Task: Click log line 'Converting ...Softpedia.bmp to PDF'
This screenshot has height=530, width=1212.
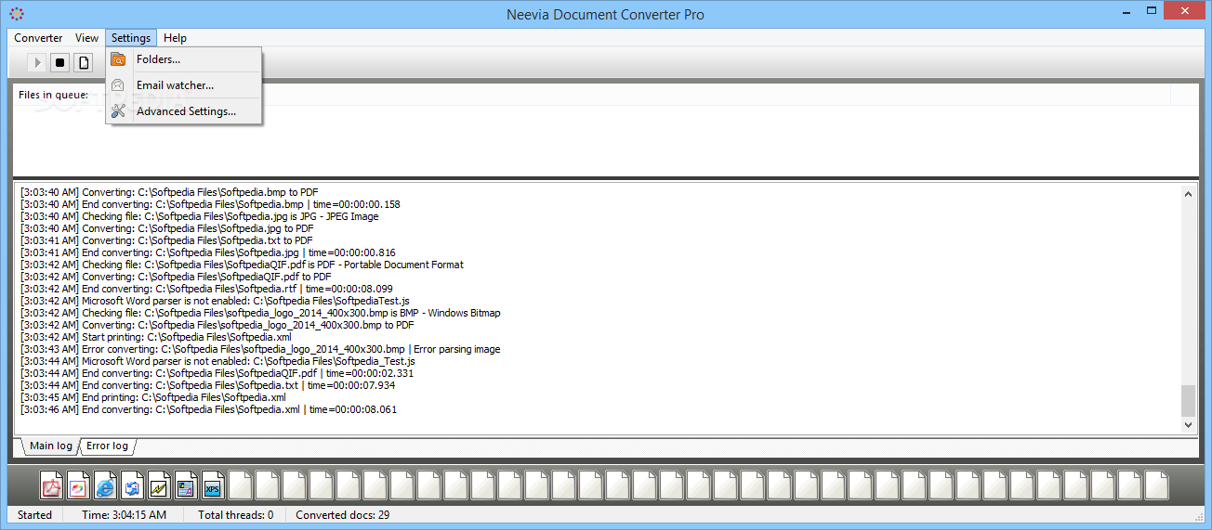Action: 169,192
